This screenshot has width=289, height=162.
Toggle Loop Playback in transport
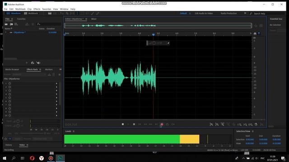(168, 124)
